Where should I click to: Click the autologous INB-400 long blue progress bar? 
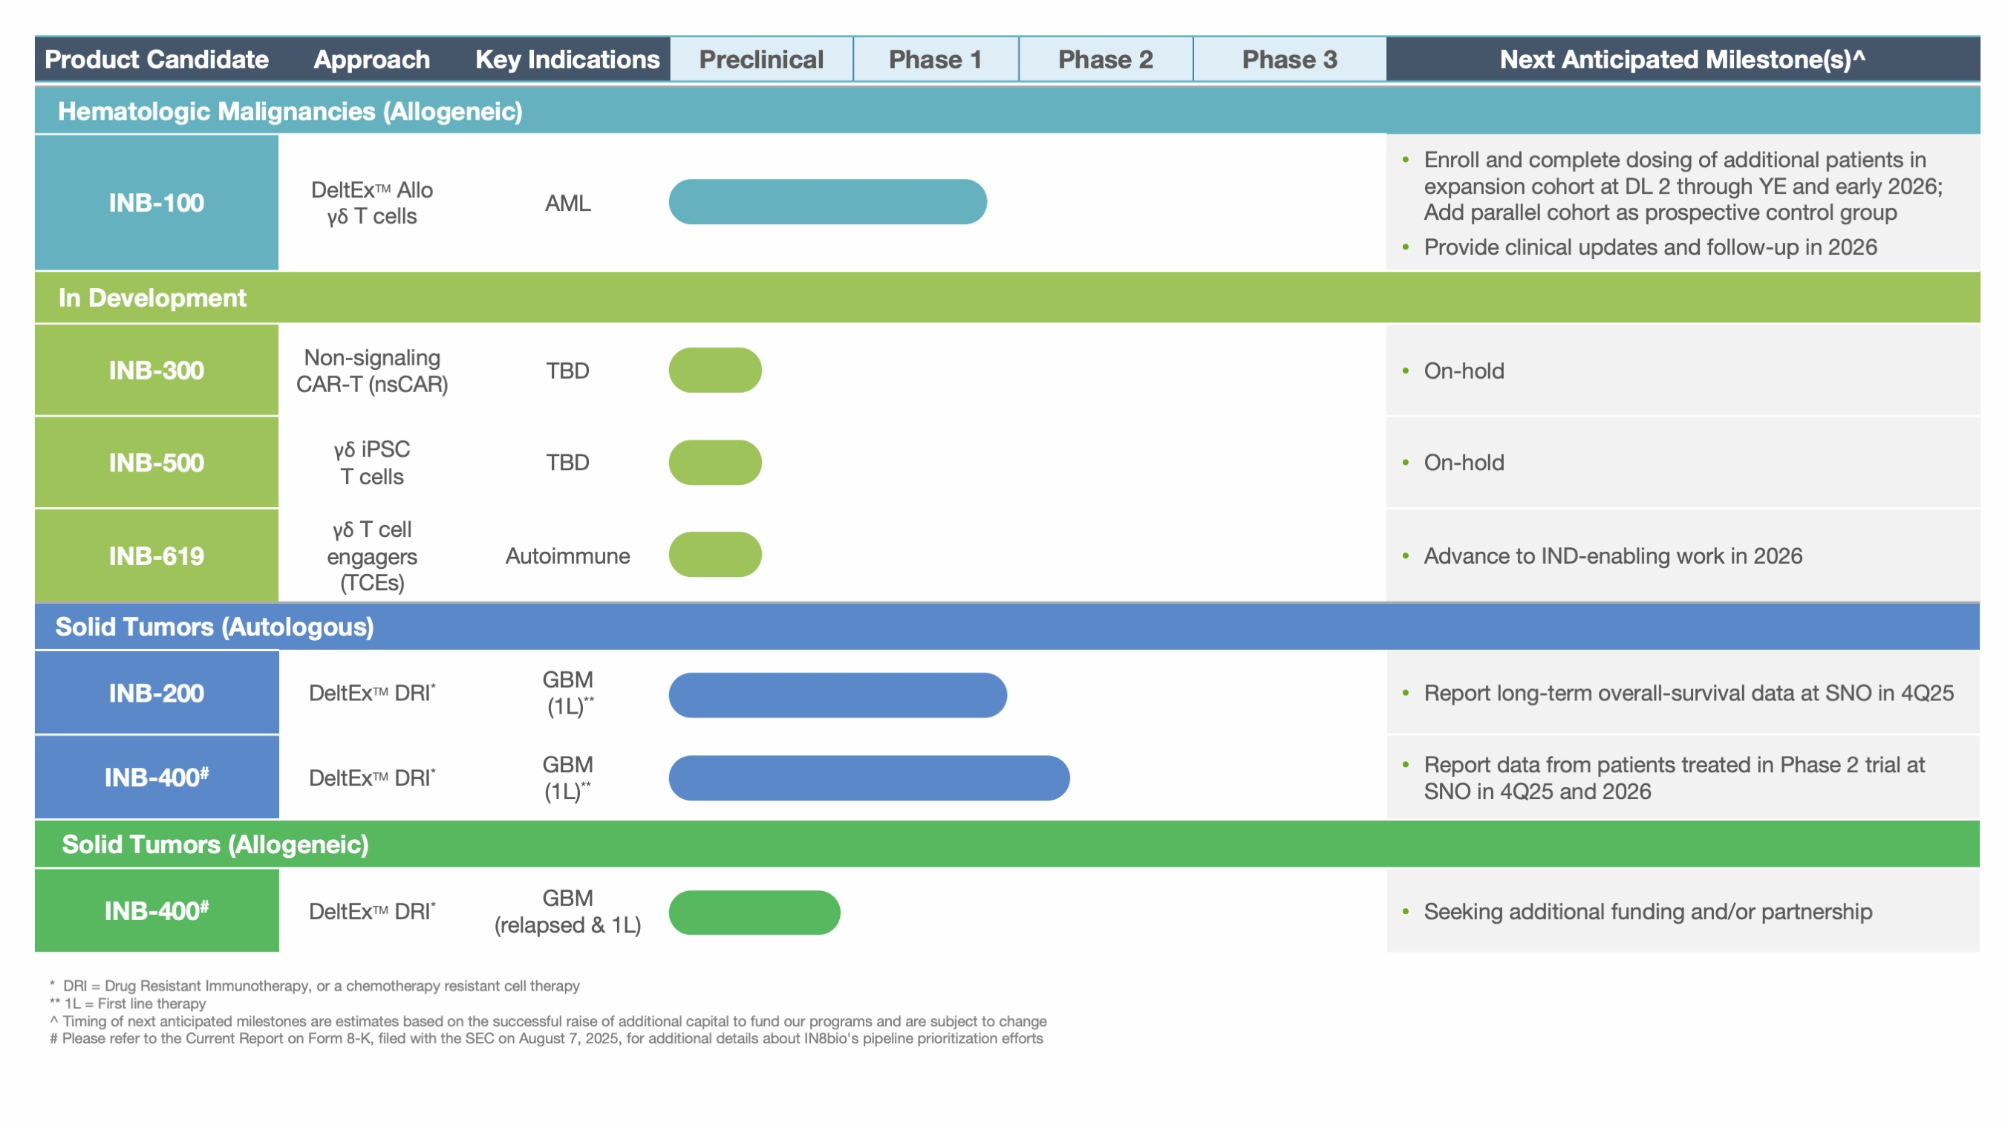(x=868, y=777)
